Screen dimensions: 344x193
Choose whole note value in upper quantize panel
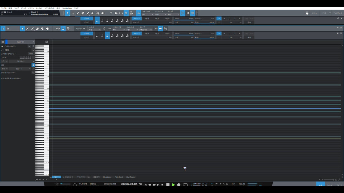(97, 21)
